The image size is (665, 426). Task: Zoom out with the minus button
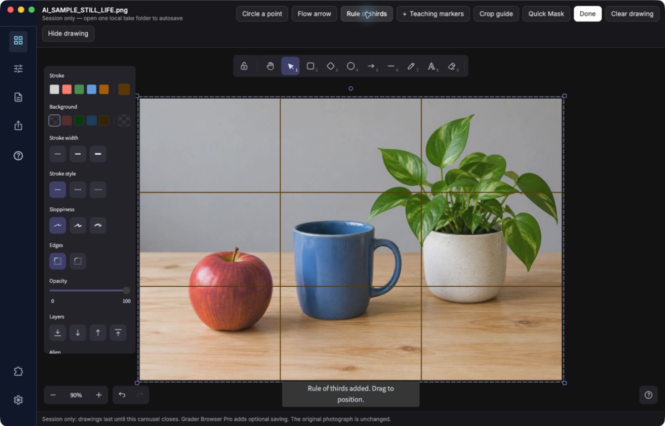[53, 395]
